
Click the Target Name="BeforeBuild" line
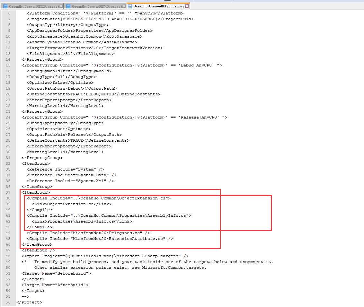56,273
